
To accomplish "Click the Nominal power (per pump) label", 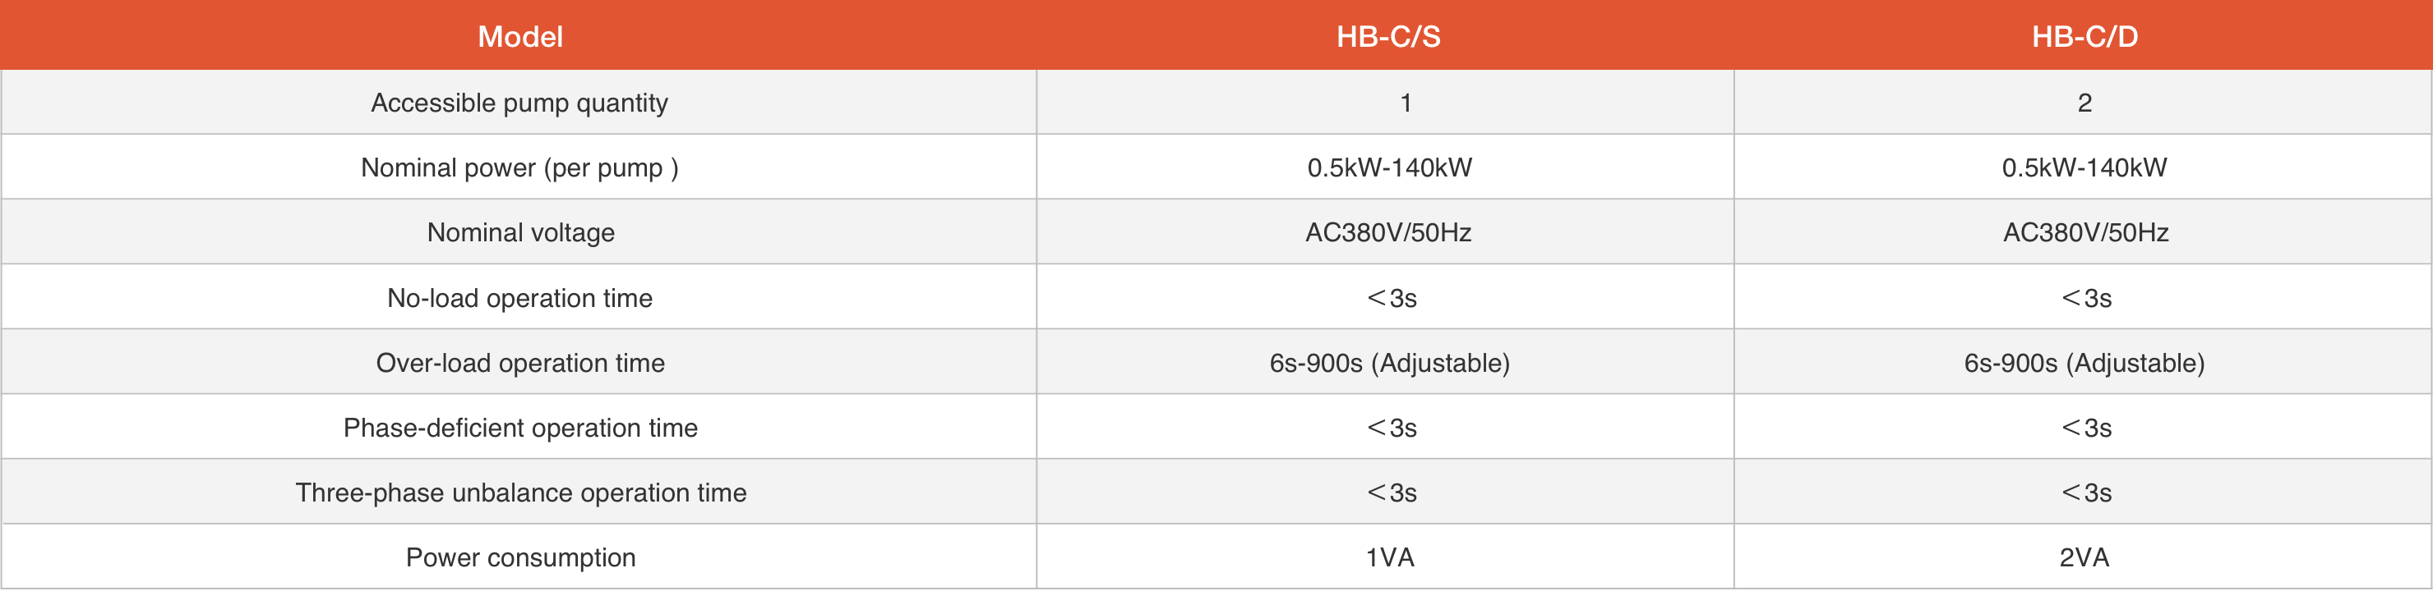I will [519, 167].
